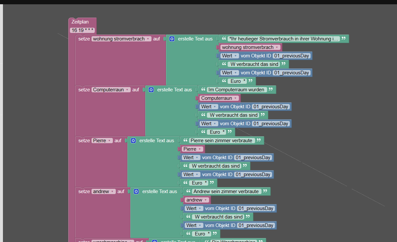Image resolution: width=397 pixels, height=242 pixels.
Task: Open dropdown of pink 'Pierre' getter block
Action: pos(192,149)
